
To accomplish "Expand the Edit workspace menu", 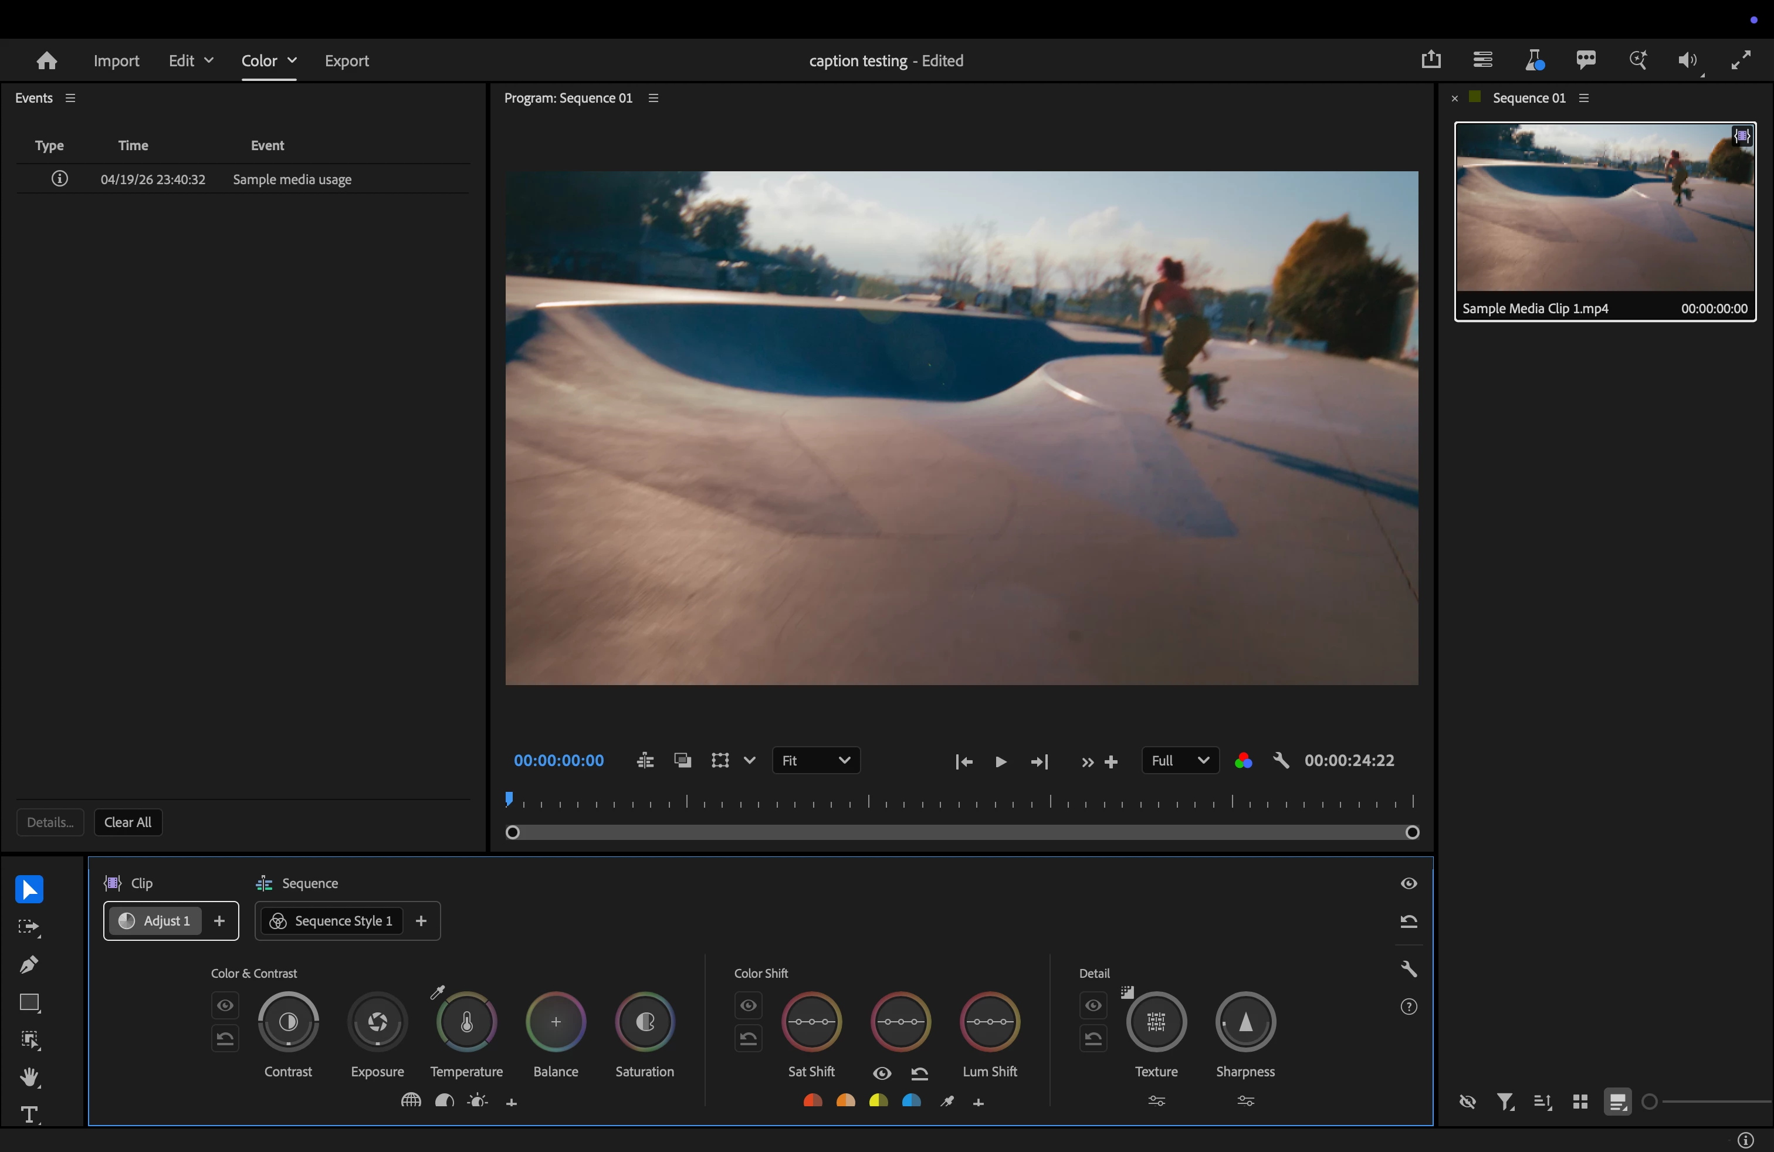I will [x=209, y=60].
